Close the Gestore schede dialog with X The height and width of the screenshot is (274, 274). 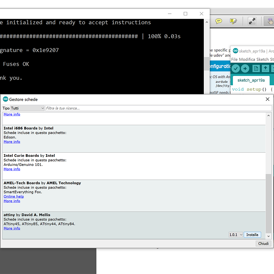pyautogui.click(x=267, y=99)
